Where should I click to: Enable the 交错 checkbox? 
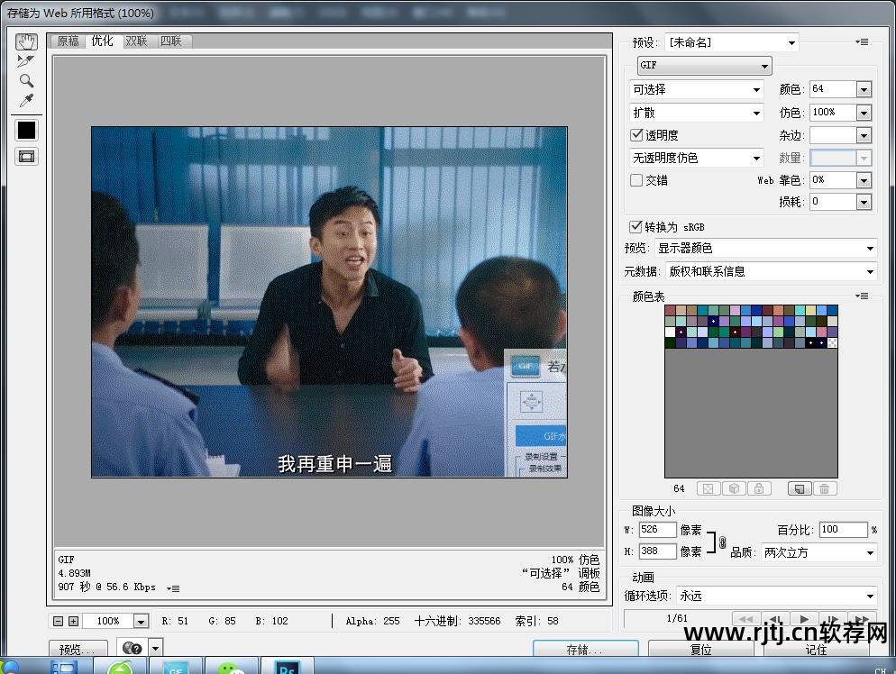pyautogui.click(x=637, y=180)
